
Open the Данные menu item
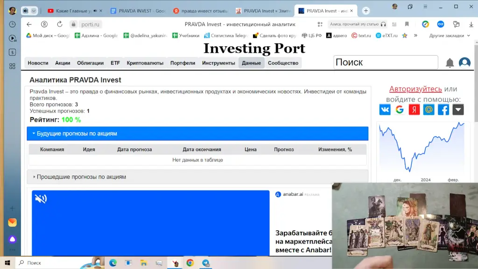251,63
